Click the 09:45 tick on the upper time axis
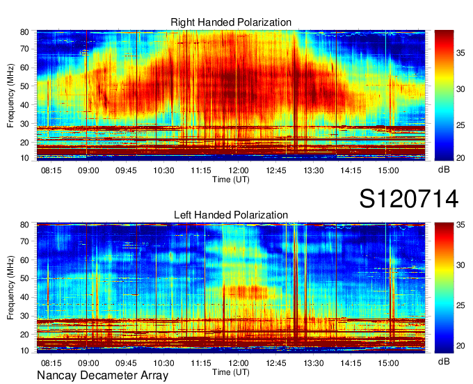473x384 pixels. click(126, 170)
